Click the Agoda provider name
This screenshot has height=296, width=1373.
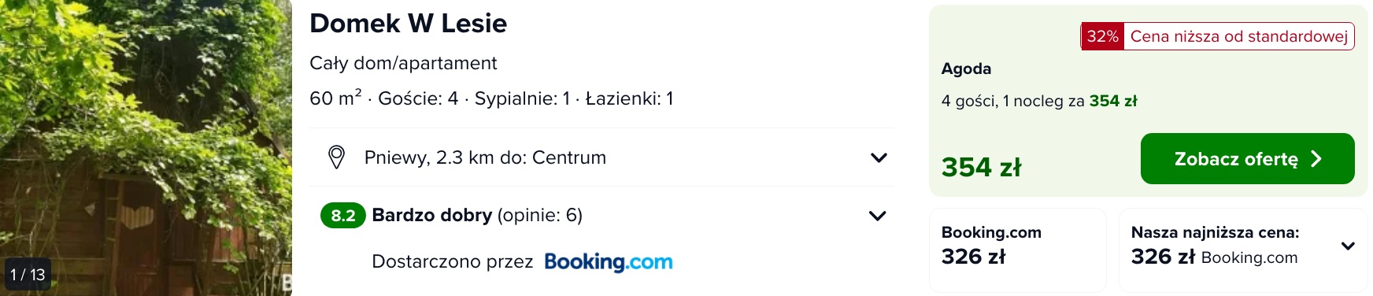click(x=966, y=68)
